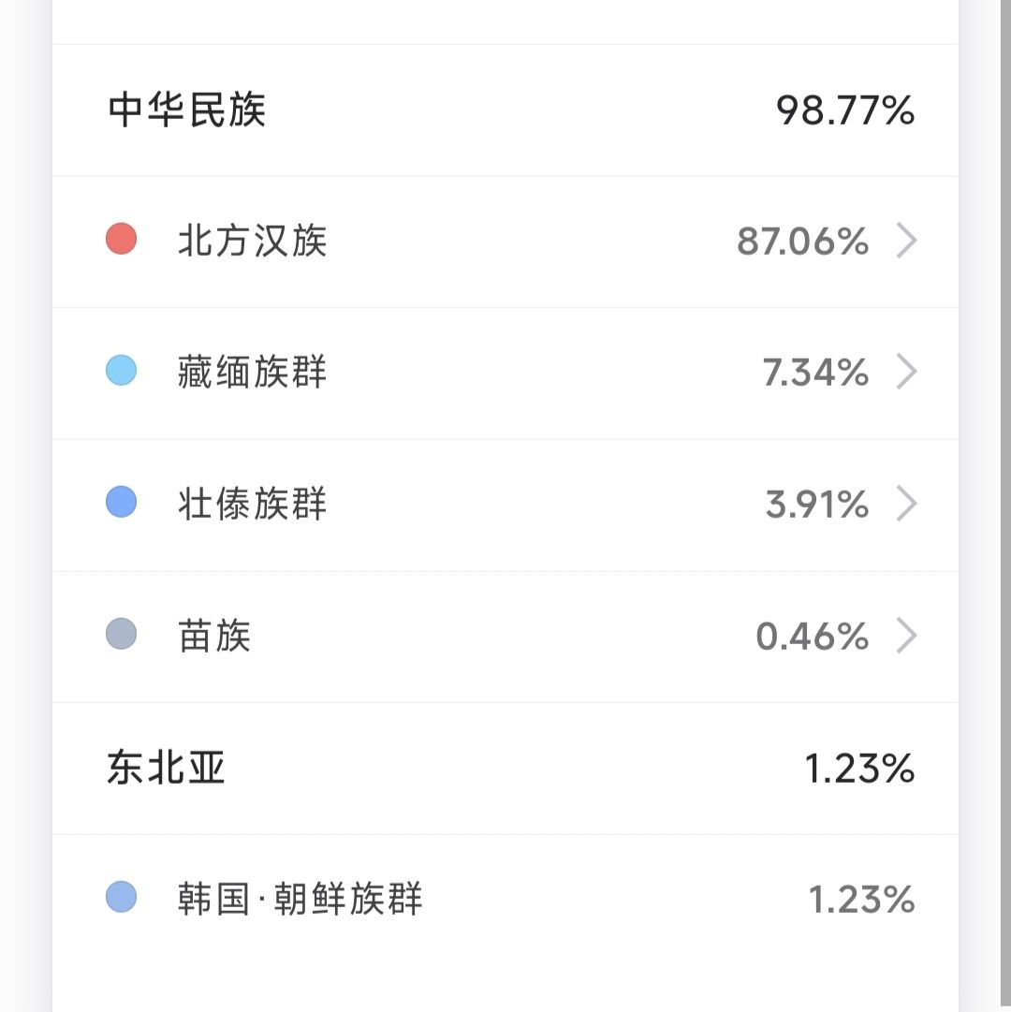The image size is (1011, 1012).
Task: Select the 壮傣族群 label text
Action: click(252, 505)
